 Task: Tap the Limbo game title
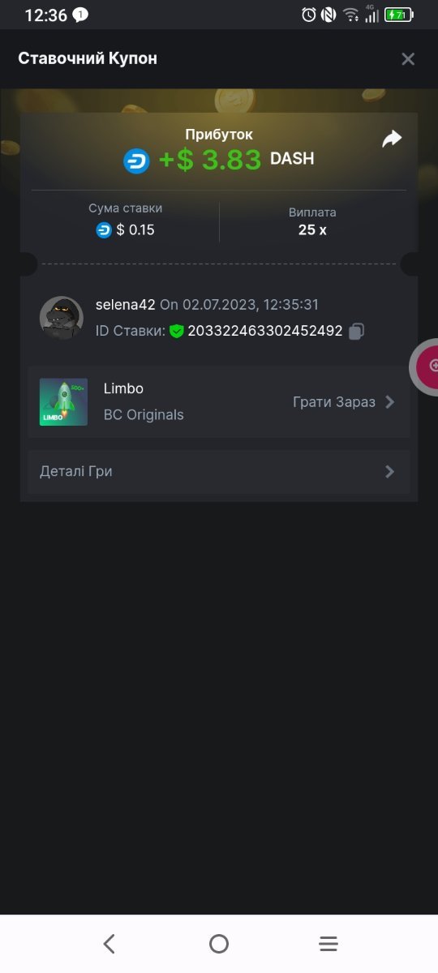123,388
